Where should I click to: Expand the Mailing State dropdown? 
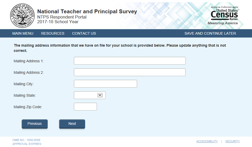tap(90, 95)
